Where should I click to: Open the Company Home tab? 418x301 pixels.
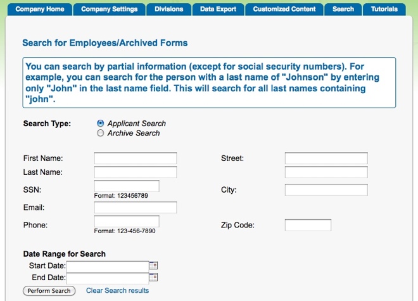pos(40,10)
